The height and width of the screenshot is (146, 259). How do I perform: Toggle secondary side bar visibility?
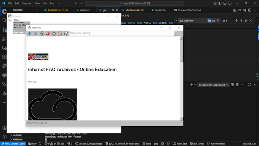click(x=230, y=3)
